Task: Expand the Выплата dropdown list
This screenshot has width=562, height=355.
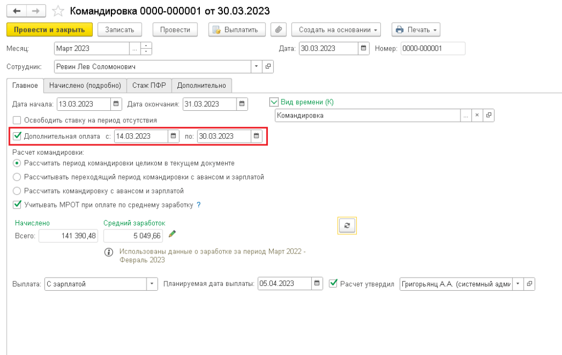Action: click(152, 284)
